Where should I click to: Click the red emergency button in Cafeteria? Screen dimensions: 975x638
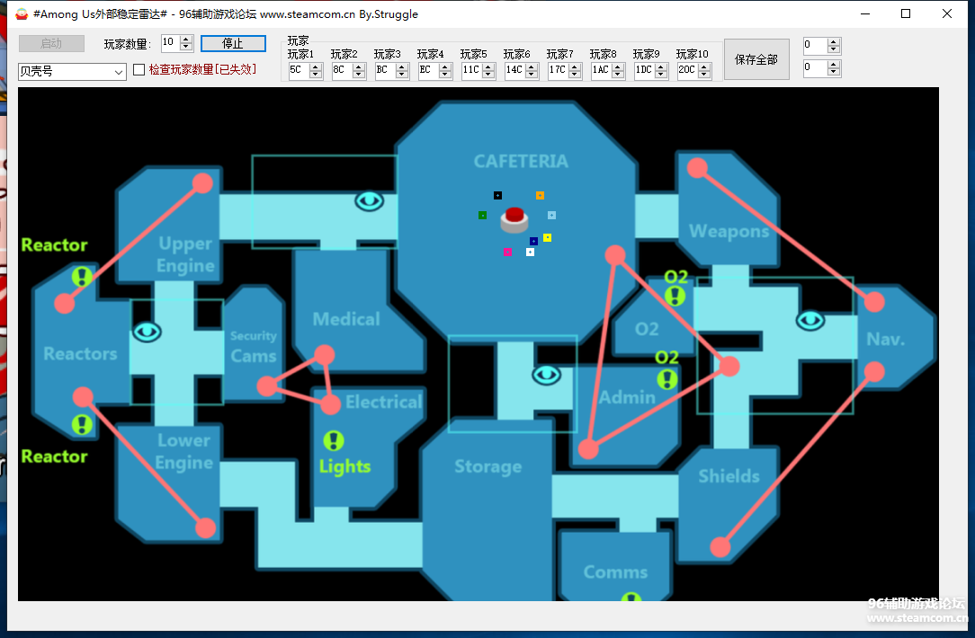pyautogui.click(x=514, y=217)
